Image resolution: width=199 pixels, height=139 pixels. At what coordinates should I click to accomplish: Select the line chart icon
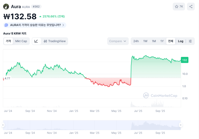pyautogui.click(x=36, y=41)
